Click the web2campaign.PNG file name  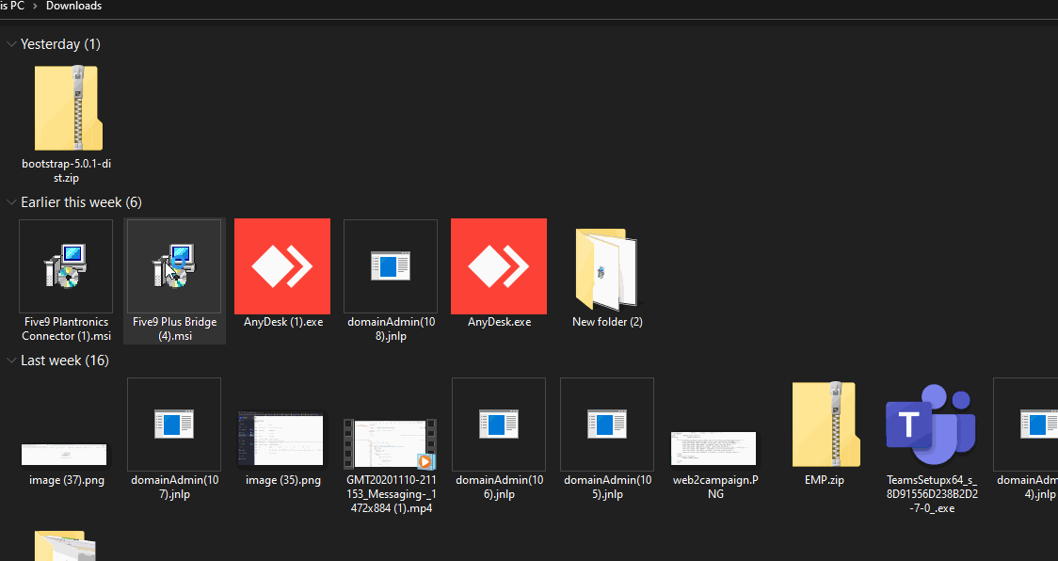(715, 488)
